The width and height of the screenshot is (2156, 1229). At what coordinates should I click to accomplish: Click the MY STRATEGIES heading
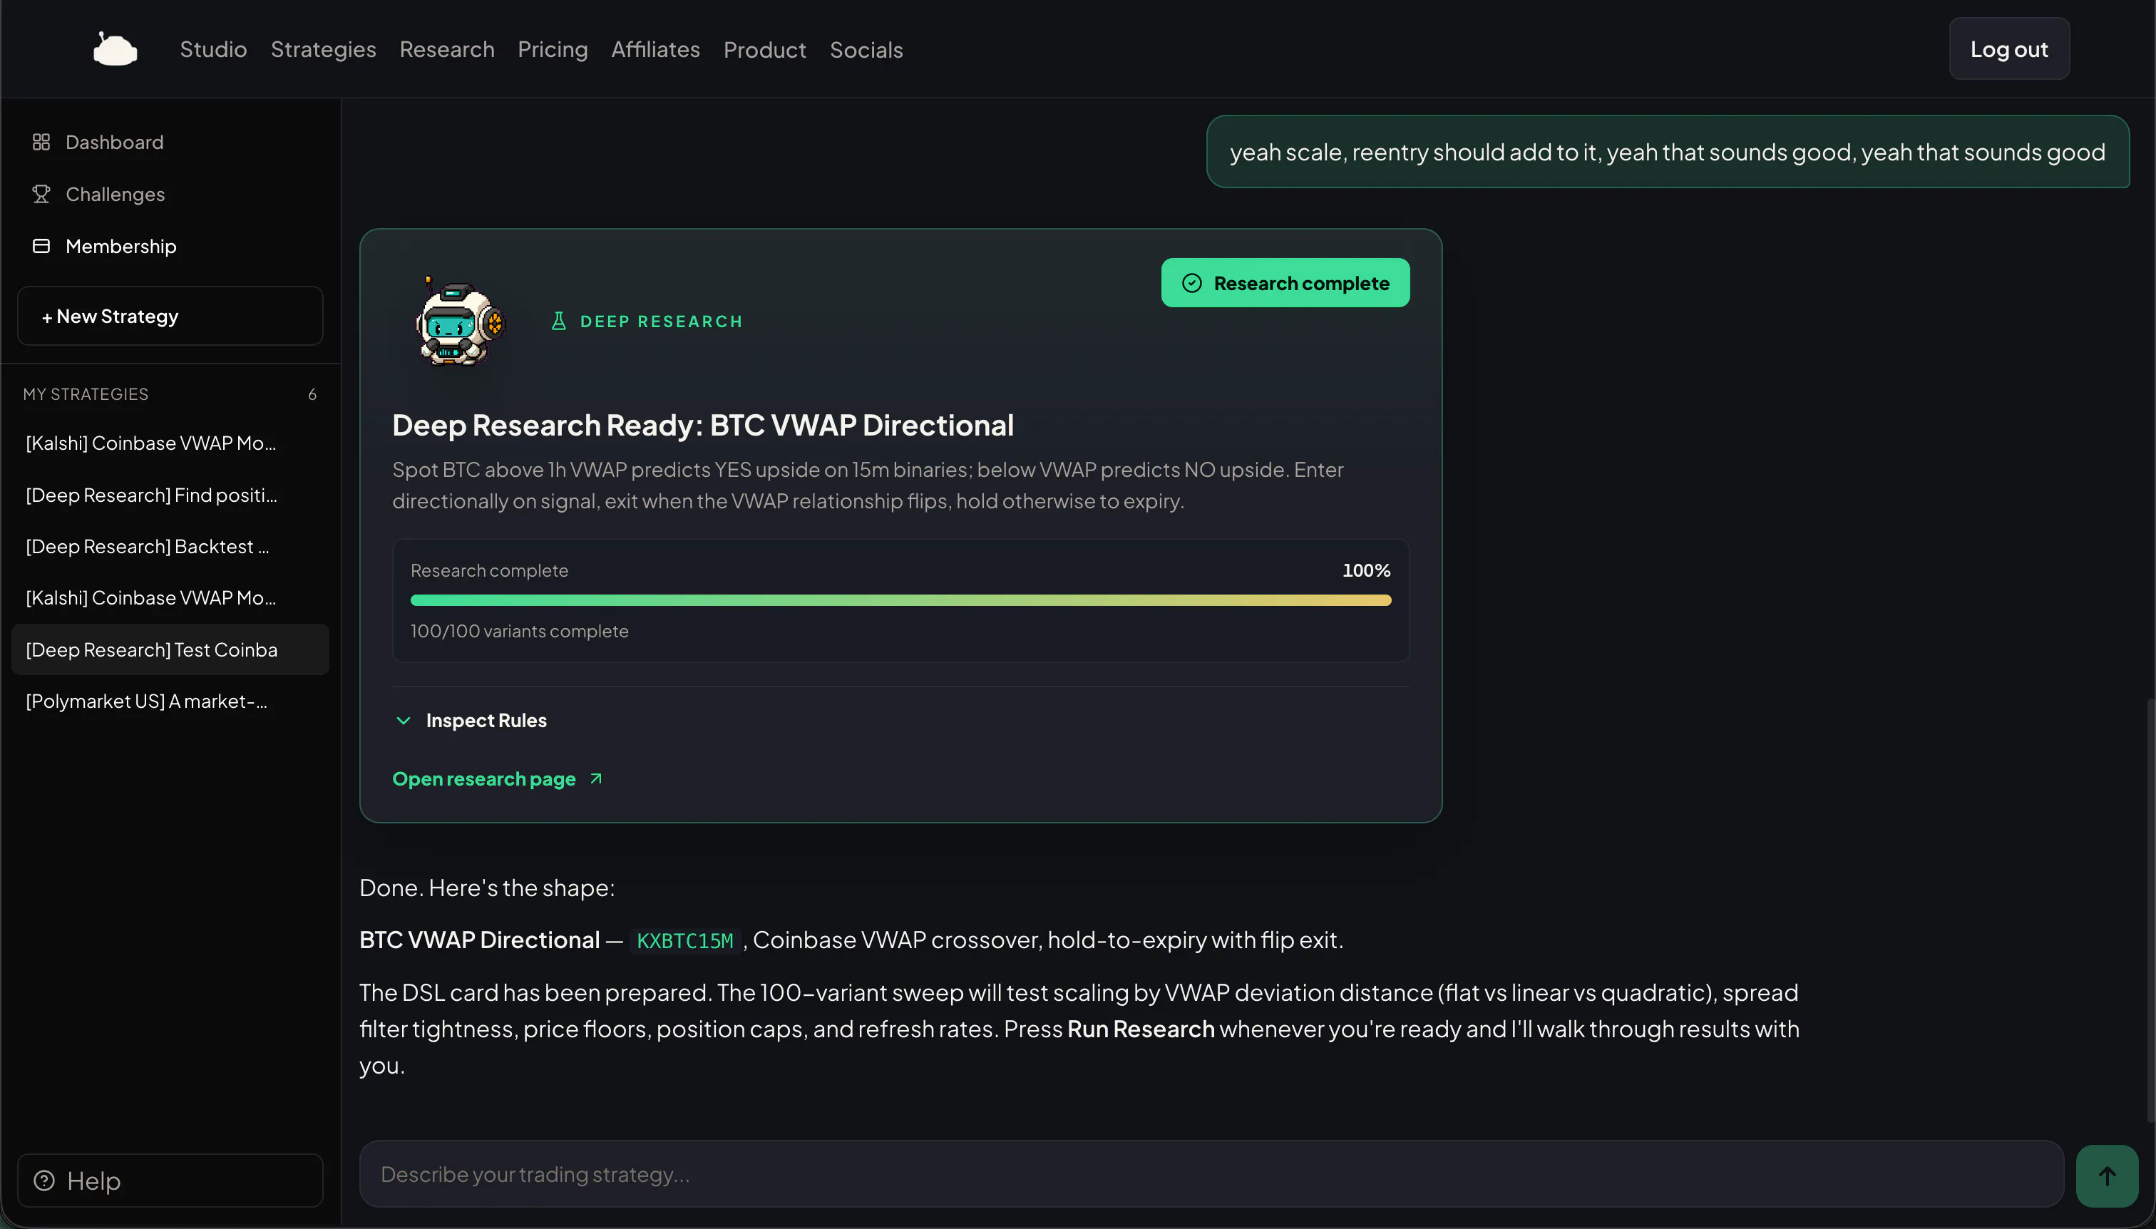pos(86,394)
